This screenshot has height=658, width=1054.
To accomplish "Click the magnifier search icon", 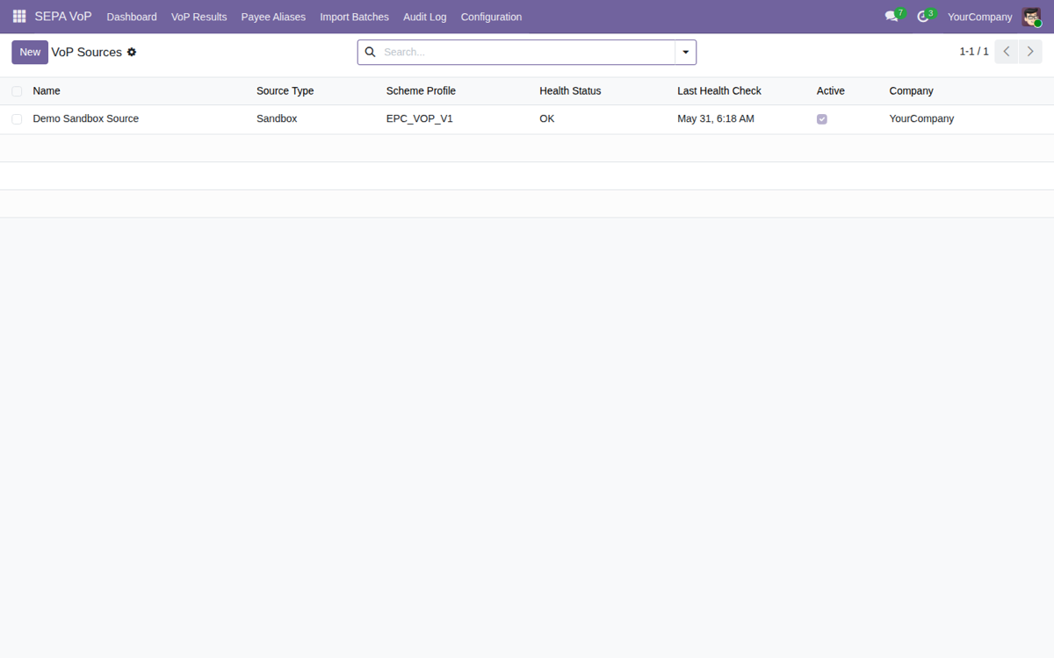I will click(370, 53).
